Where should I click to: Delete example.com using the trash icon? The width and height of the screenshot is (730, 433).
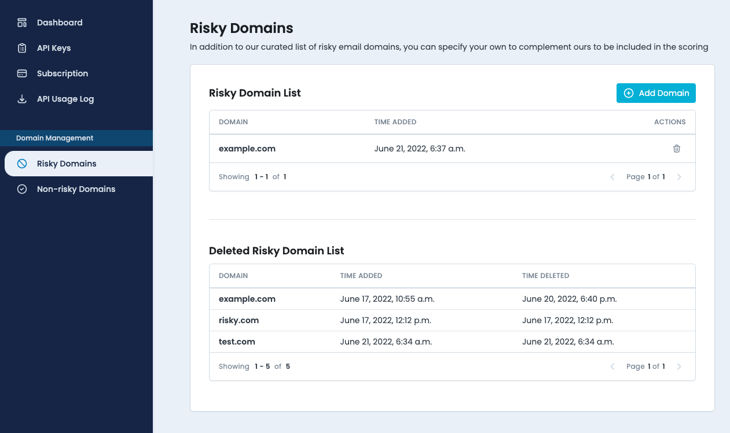(676, 149)
